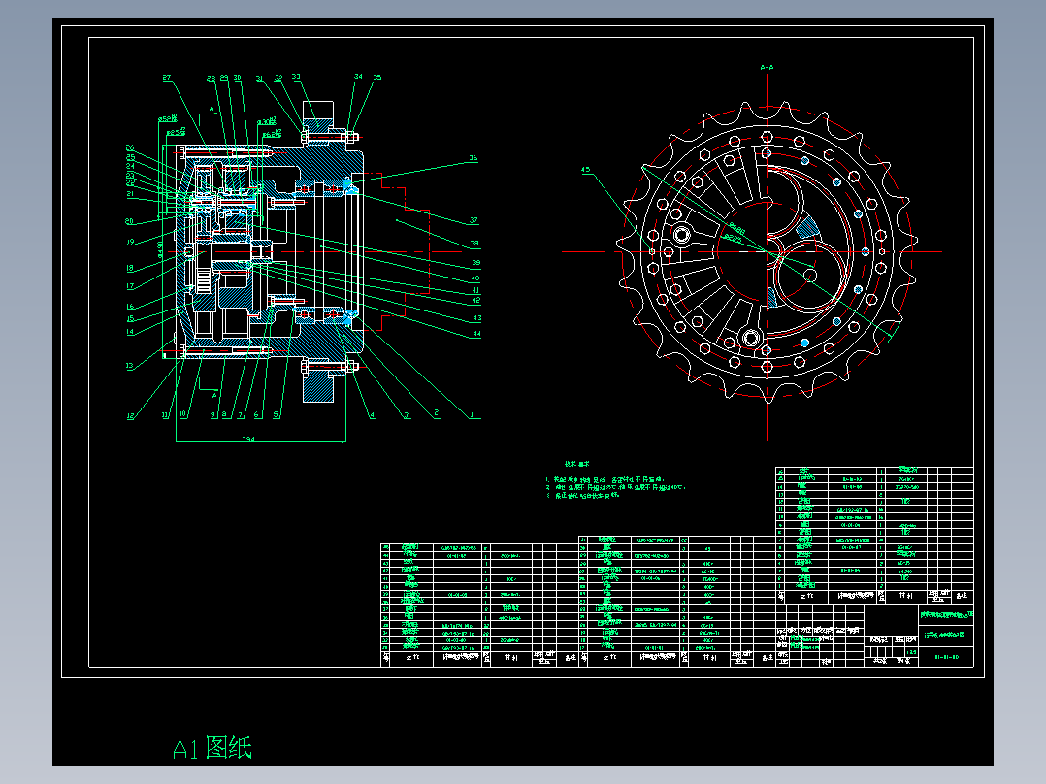1046x784 pixels.
Task: Select part callout number 27
Action: (x=167, y=78)
